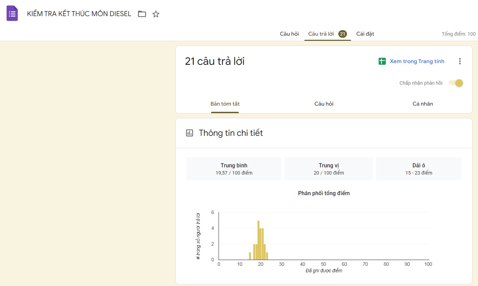
Task: Open Xem trong Trang tính link
Action: click(417, 61)
